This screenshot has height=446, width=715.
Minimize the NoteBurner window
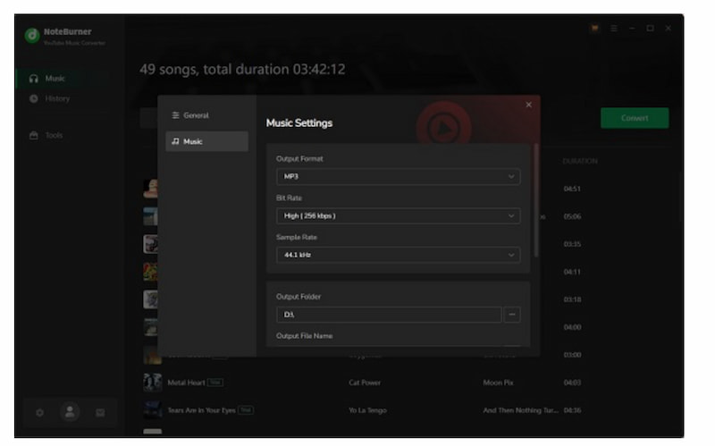[632, 29]
